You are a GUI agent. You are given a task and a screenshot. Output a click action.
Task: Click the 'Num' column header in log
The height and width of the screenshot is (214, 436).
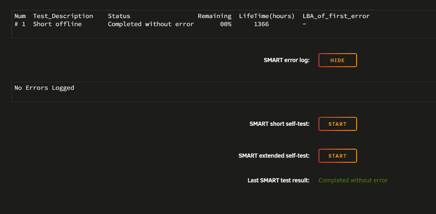point(20,16)
